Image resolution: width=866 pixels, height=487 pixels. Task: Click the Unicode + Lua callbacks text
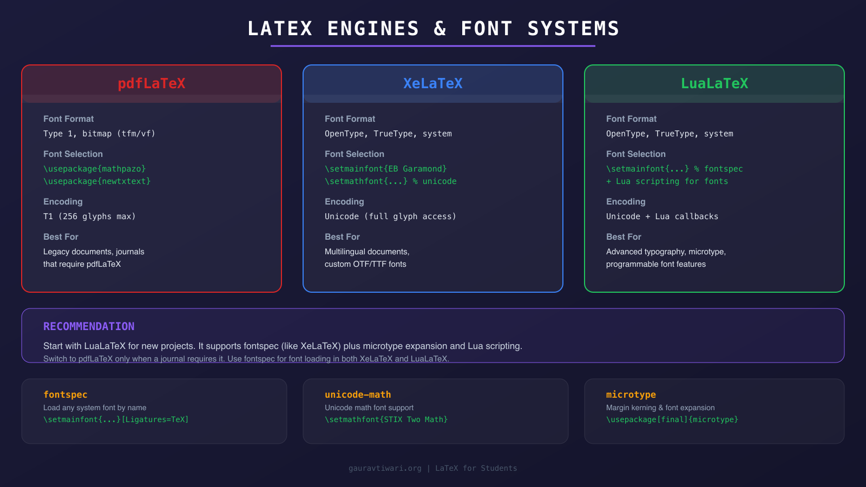click(662, 216)
